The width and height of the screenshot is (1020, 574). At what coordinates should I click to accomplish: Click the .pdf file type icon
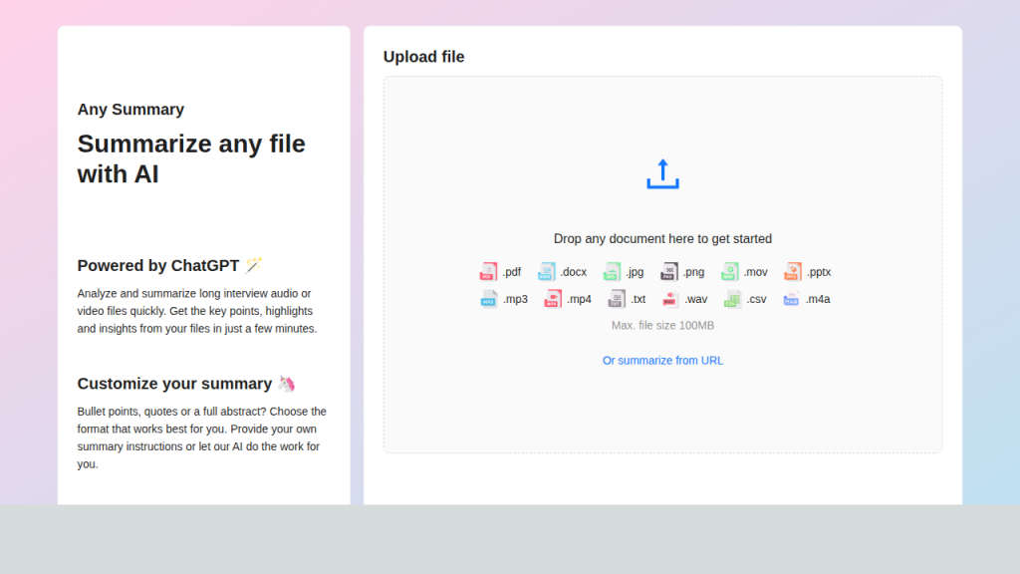(488, 272)
